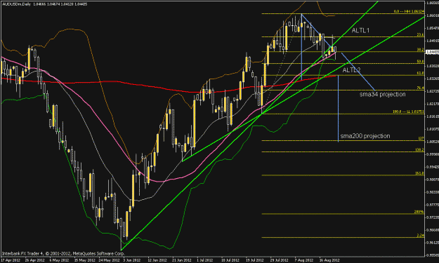Click the 16 Aug 2012 date label
This screenshot has width=439, height=263.
[329, 260]
